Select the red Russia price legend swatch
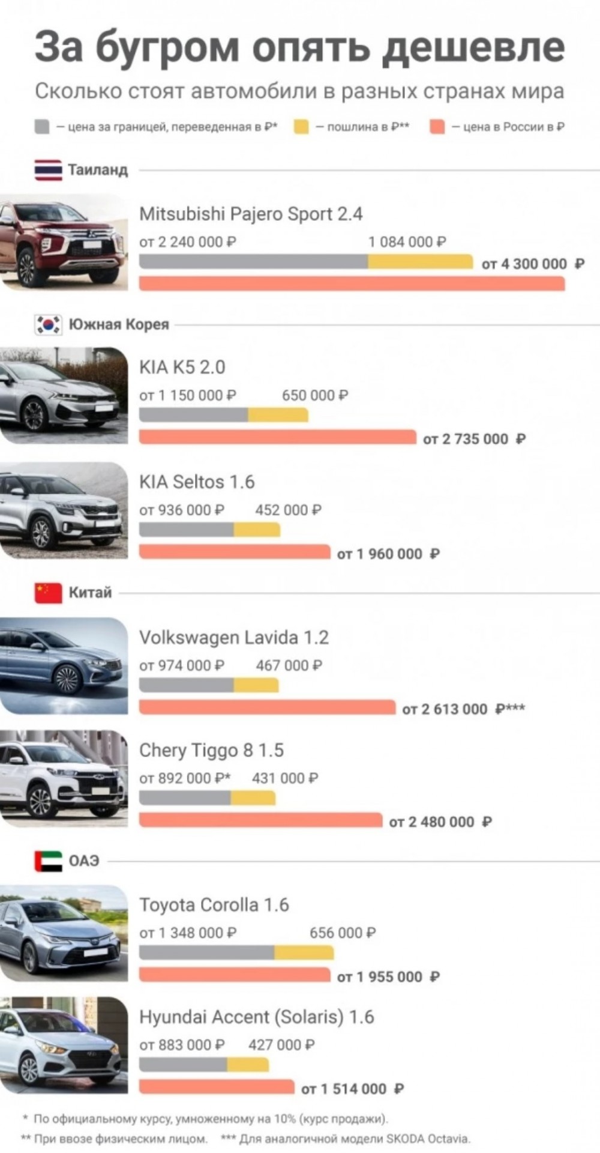600x1153 pixels. [437, 127]
